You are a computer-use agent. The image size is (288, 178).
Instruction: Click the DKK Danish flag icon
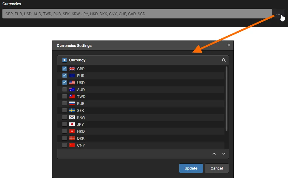coord(72,138)
